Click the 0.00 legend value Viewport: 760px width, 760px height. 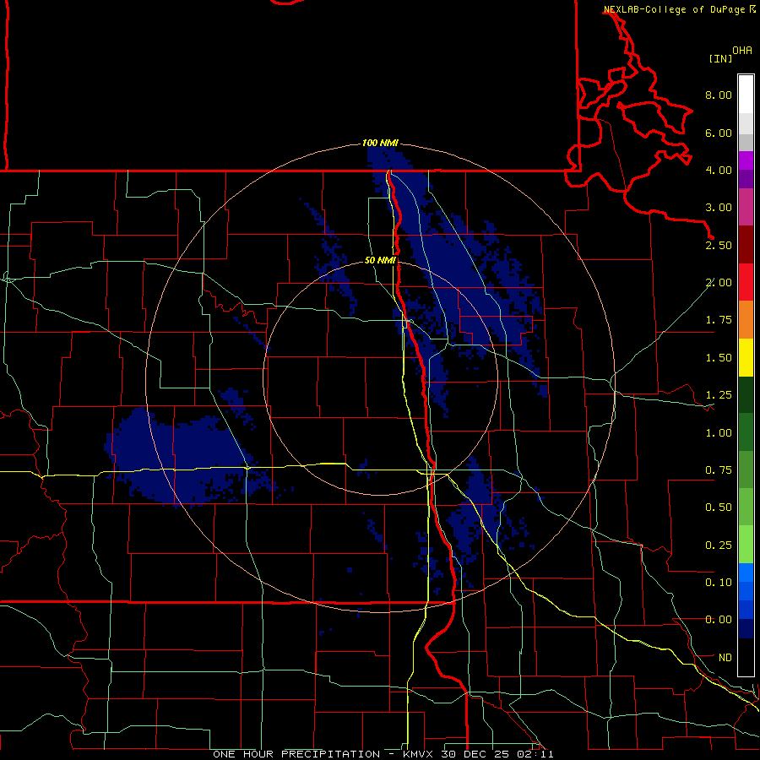click(719, 620)
